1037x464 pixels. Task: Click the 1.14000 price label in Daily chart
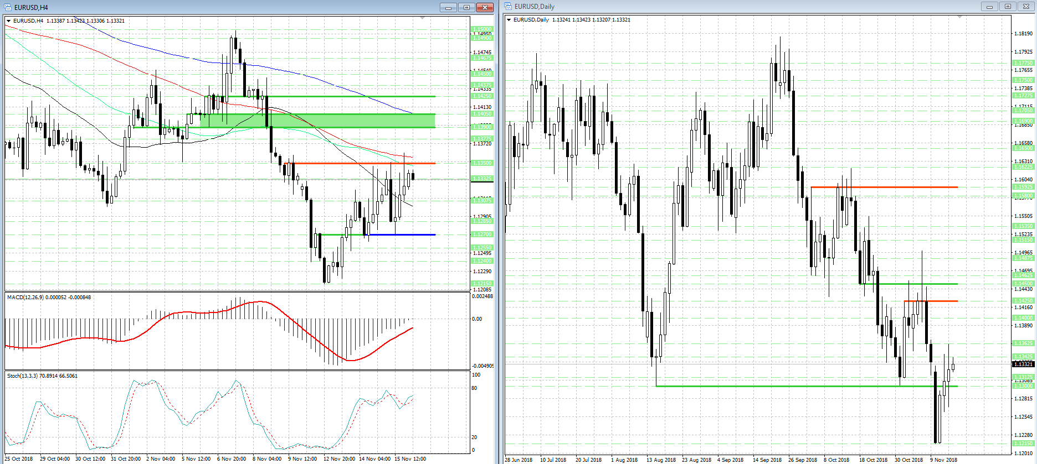pos(1023,318)
